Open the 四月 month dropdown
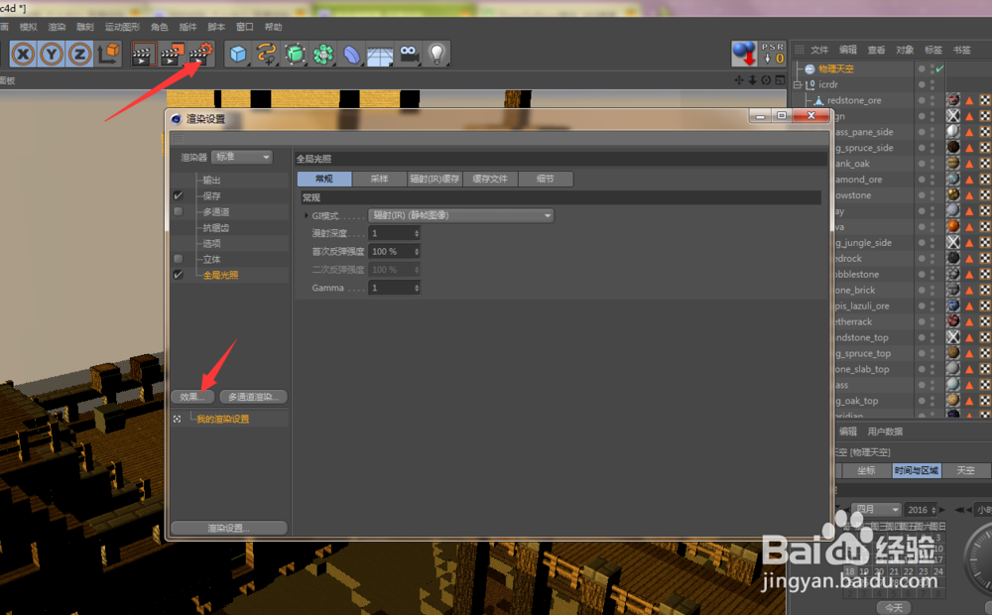Image resolution: width=992 pixels, height=615 pixels. (876, 509)
